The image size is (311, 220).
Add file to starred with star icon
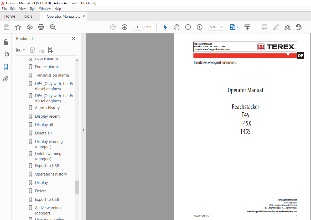click(18, 27)
